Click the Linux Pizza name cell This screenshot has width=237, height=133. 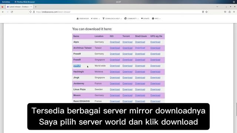click(79, 89)
